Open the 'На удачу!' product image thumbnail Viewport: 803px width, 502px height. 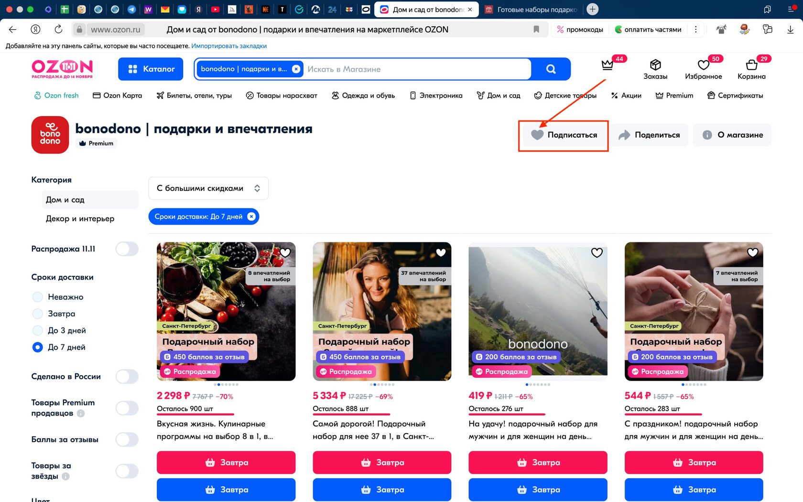pyautogui.click(x=538, y=311)
